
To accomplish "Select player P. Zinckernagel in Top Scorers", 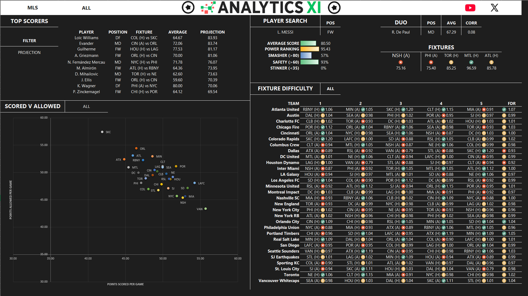I will [x=87, y=91].
